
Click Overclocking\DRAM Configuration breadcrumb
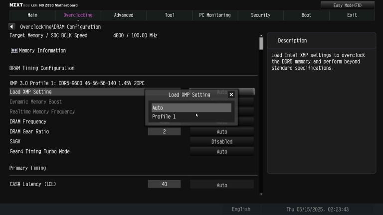click(60, 27)
